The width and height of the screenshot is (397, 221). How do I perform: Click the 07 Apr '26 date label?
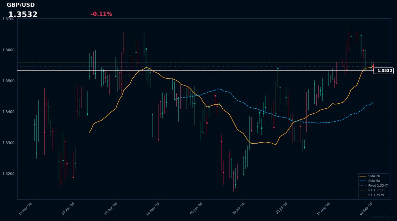coord(68,209)
